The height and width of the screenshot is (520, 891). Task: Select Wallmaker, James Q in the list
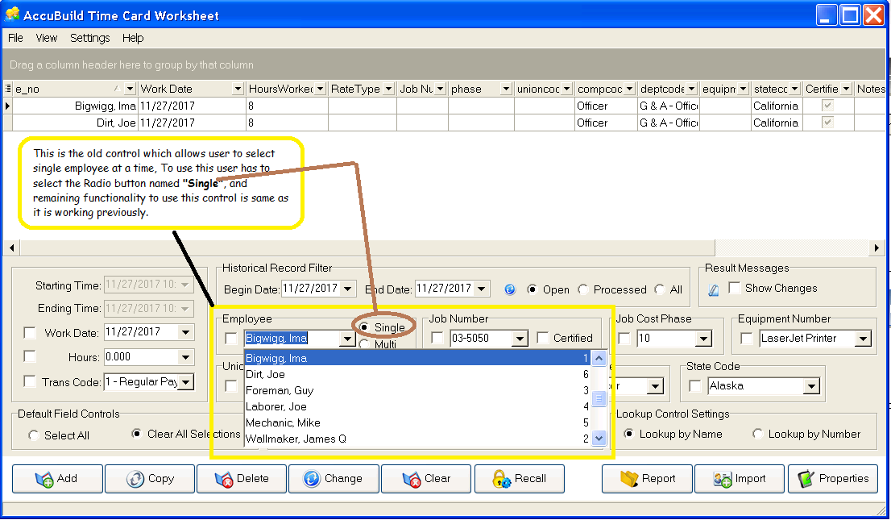[x=417, y=439]
